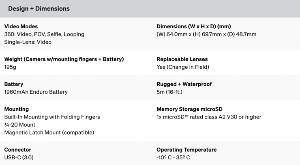
Task: Click the Single-Lens: Video text
Action: (x=28, y=42)
